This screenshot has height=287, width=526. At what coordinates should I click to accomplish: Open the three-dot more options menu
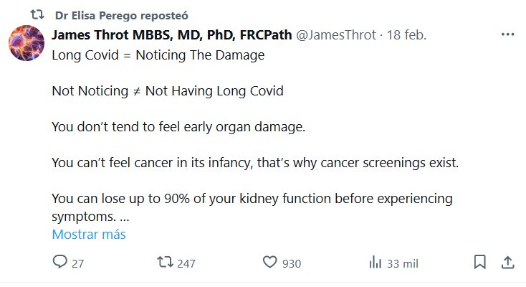tap(507, 34)
